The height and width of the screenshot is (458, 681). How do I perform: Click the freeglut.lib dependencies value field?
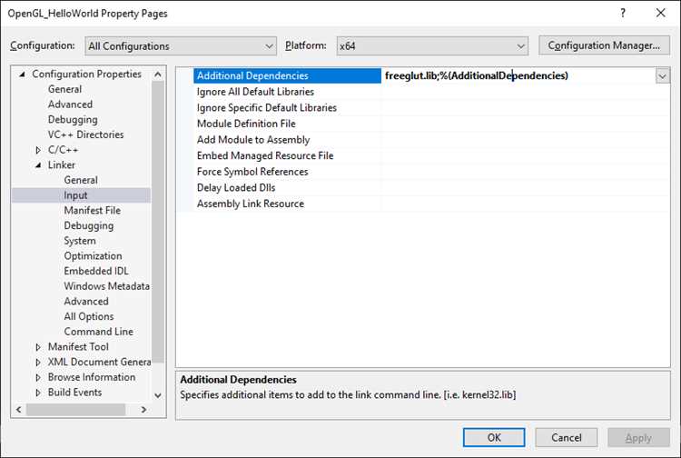click(x=518, y=76)
